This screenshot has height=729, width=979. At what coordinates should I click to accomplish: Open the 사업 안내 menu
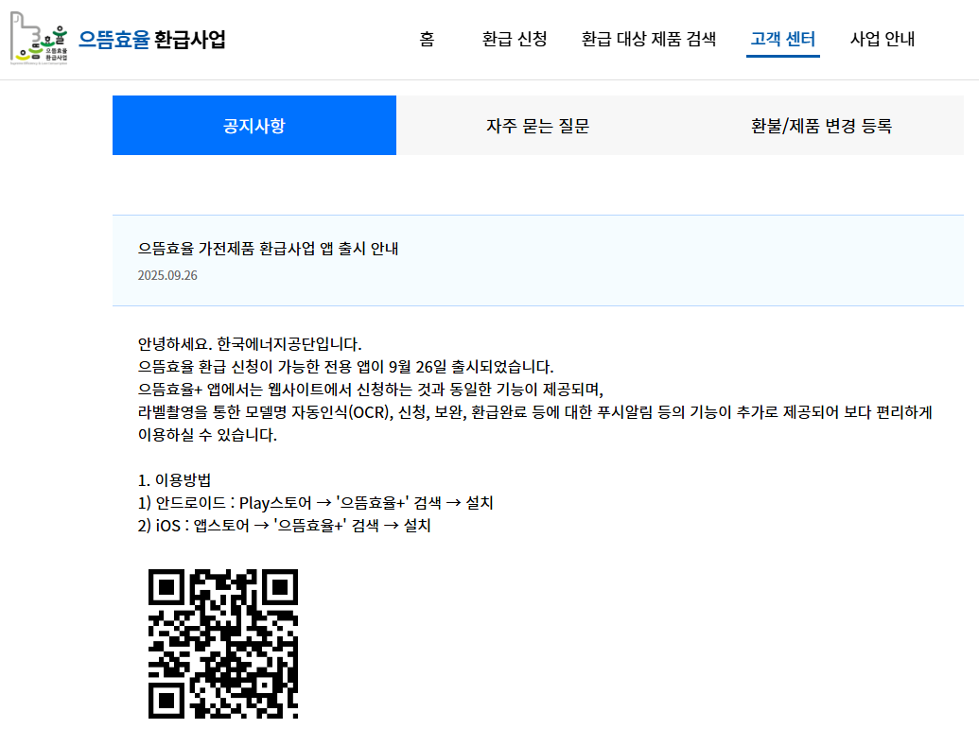(x=883, y=39)
